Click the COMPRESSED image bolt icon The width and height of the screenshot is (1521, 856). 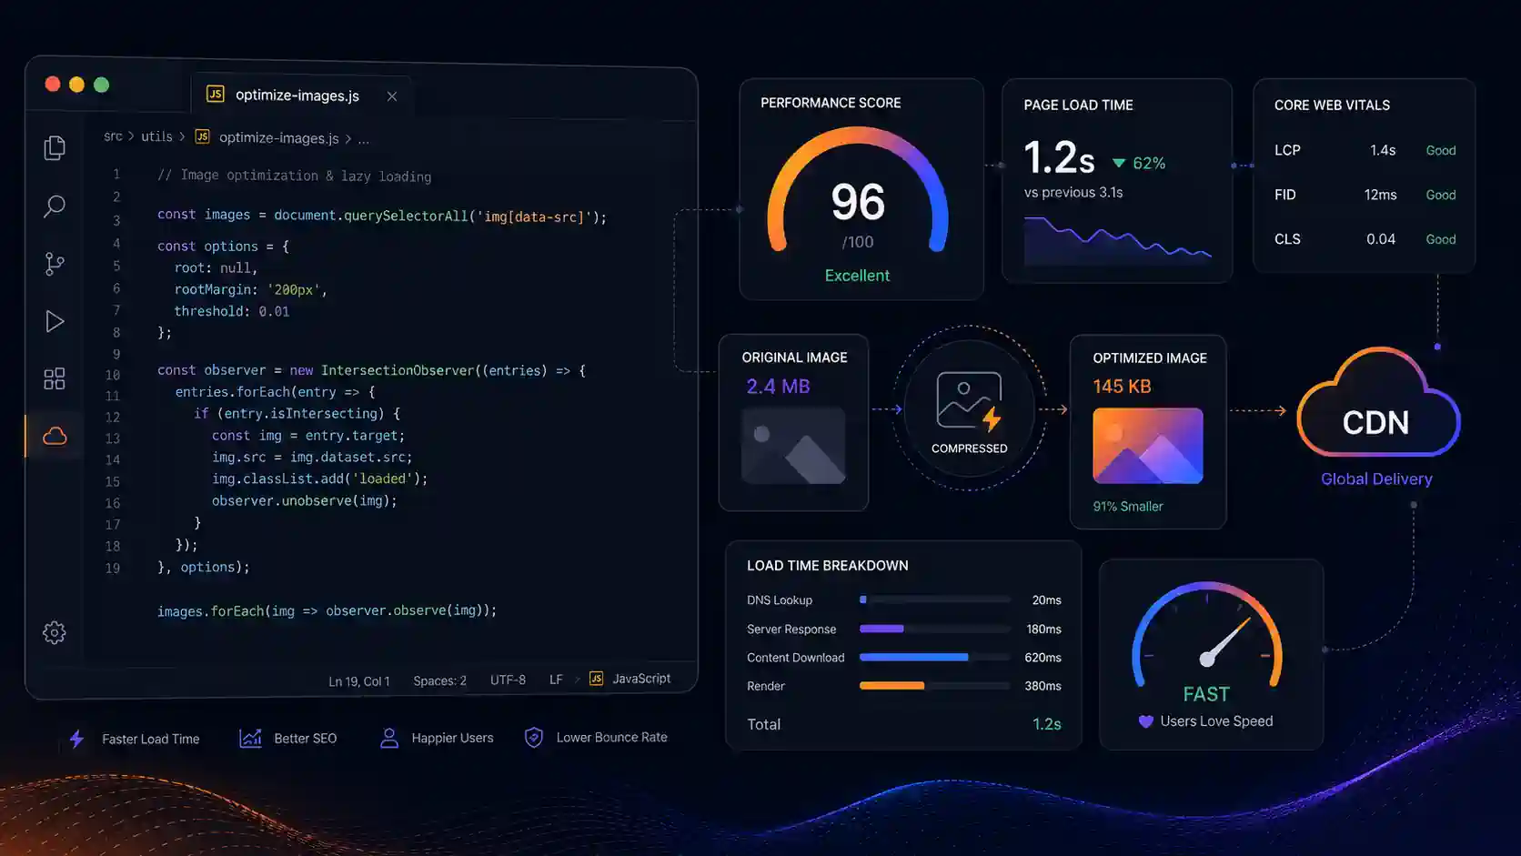[970, 401]
